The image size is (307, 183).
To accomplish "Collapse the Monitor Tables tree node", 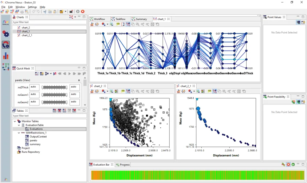I will click(x=15, y=121).
